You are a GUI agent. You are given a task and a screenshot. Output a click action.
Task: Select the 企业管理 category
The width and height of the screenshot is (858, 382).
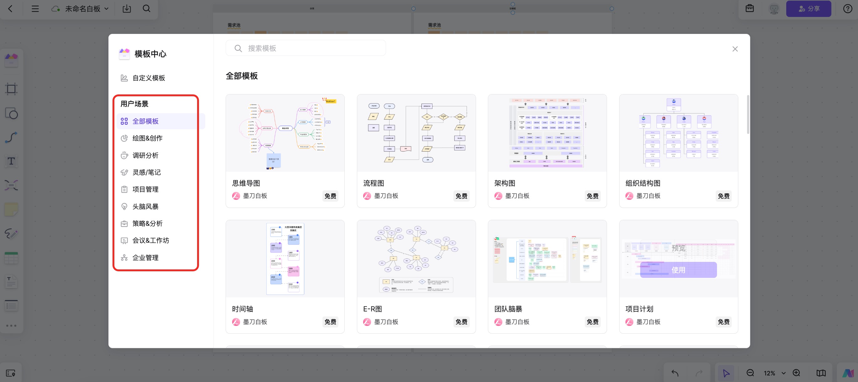[160, 257]
